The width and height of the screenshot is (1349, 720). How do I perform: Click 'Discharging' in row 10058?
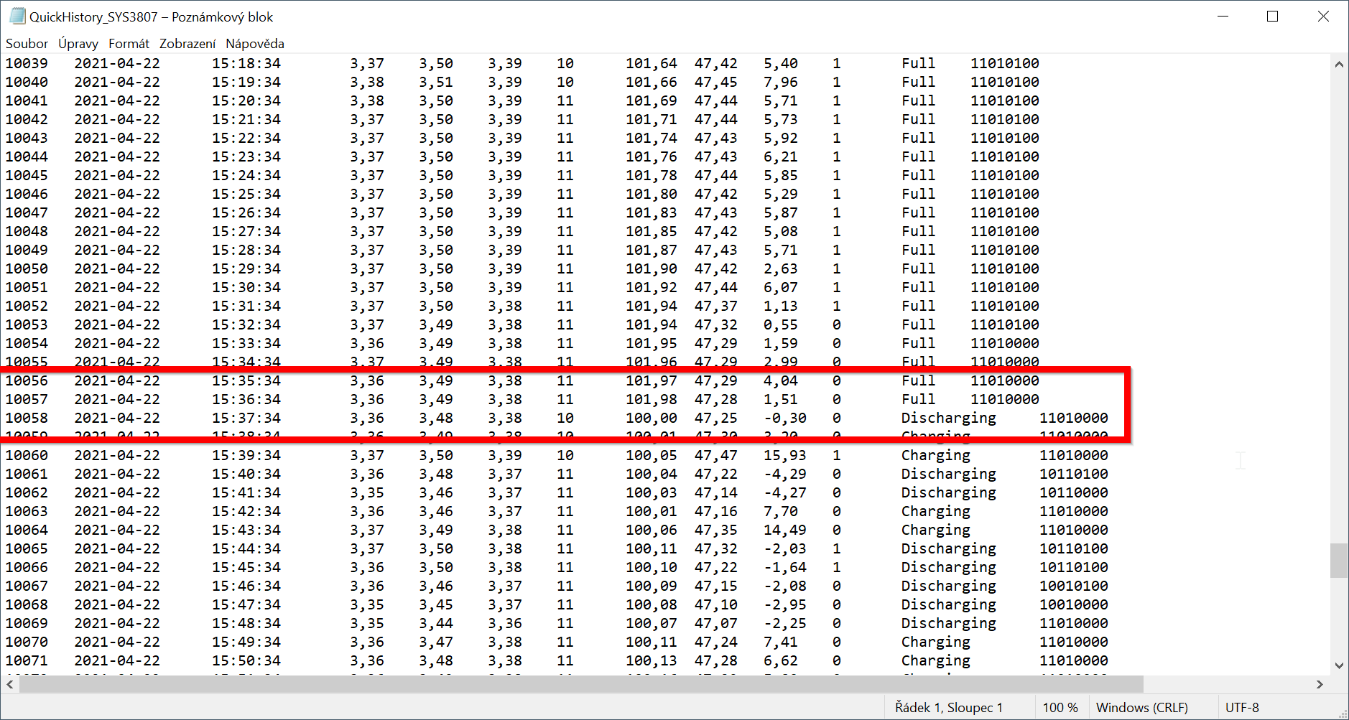coord(949,418)
